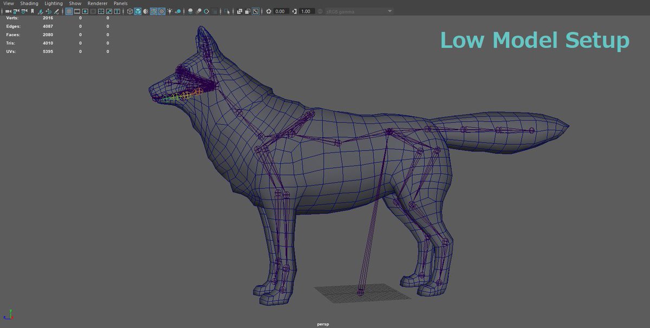Toggle the Resolution Gate display

(85, 11)
